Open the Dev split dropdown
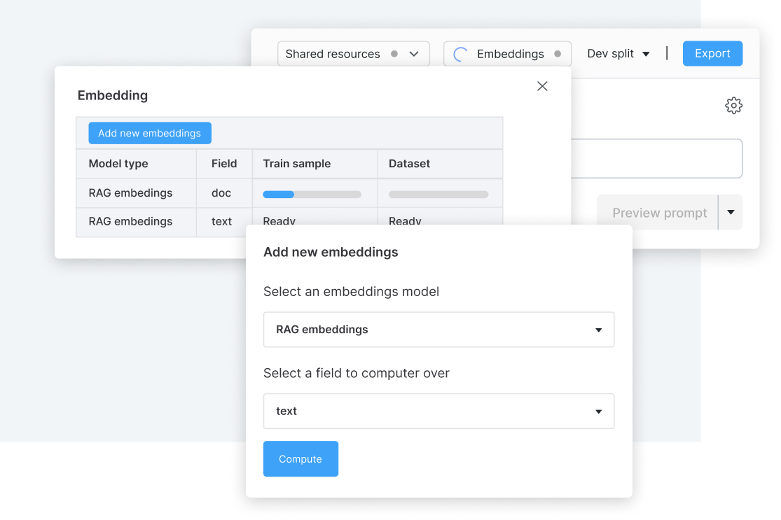 (618, 54)
